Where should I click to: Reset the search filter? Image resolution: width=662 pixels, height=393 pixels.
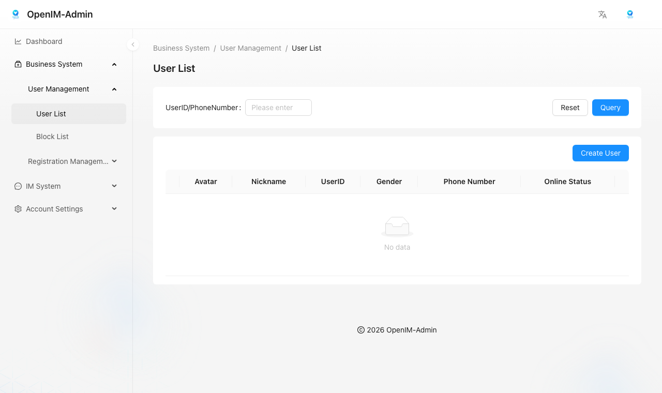click(x=570, y=108)
